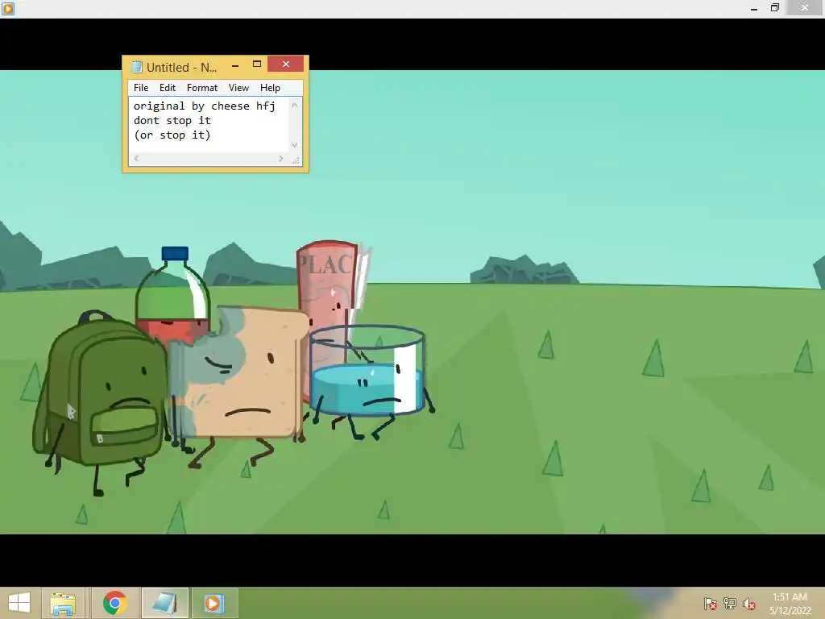Open File Explorer from the taskbar
825x619 pixels.
63,604
